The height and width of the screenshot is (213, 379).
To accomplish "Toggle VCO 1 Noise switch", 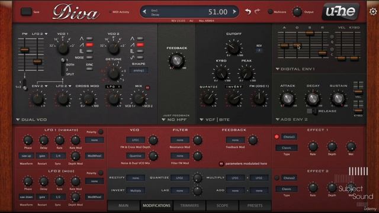I will point(89,57).
